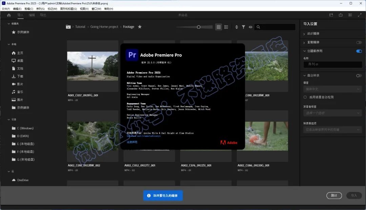Switch to the 编辑 edit tab
Screen dimensions: 366x210
tap(32, 15)
